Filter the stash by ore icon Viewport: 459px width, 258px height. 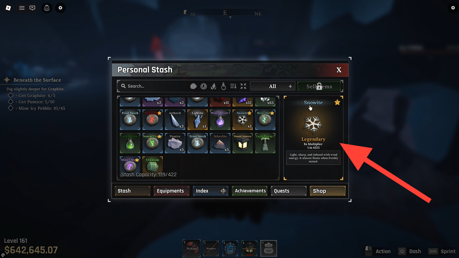point(194,86)
